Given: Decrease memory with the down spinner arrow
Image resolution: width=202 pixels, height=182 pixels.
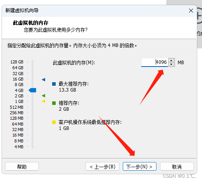Looking at the screenshot, I should (171, 64).
